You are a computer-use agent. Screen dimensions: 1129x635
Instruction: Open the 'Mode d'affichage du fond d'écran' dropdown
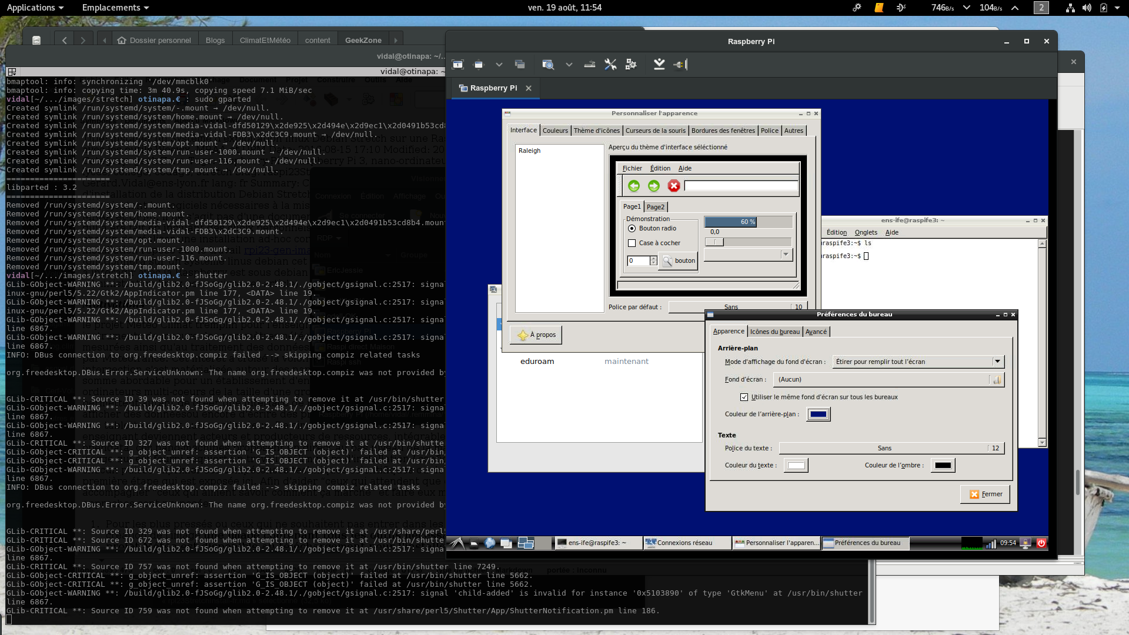(997, 362)
